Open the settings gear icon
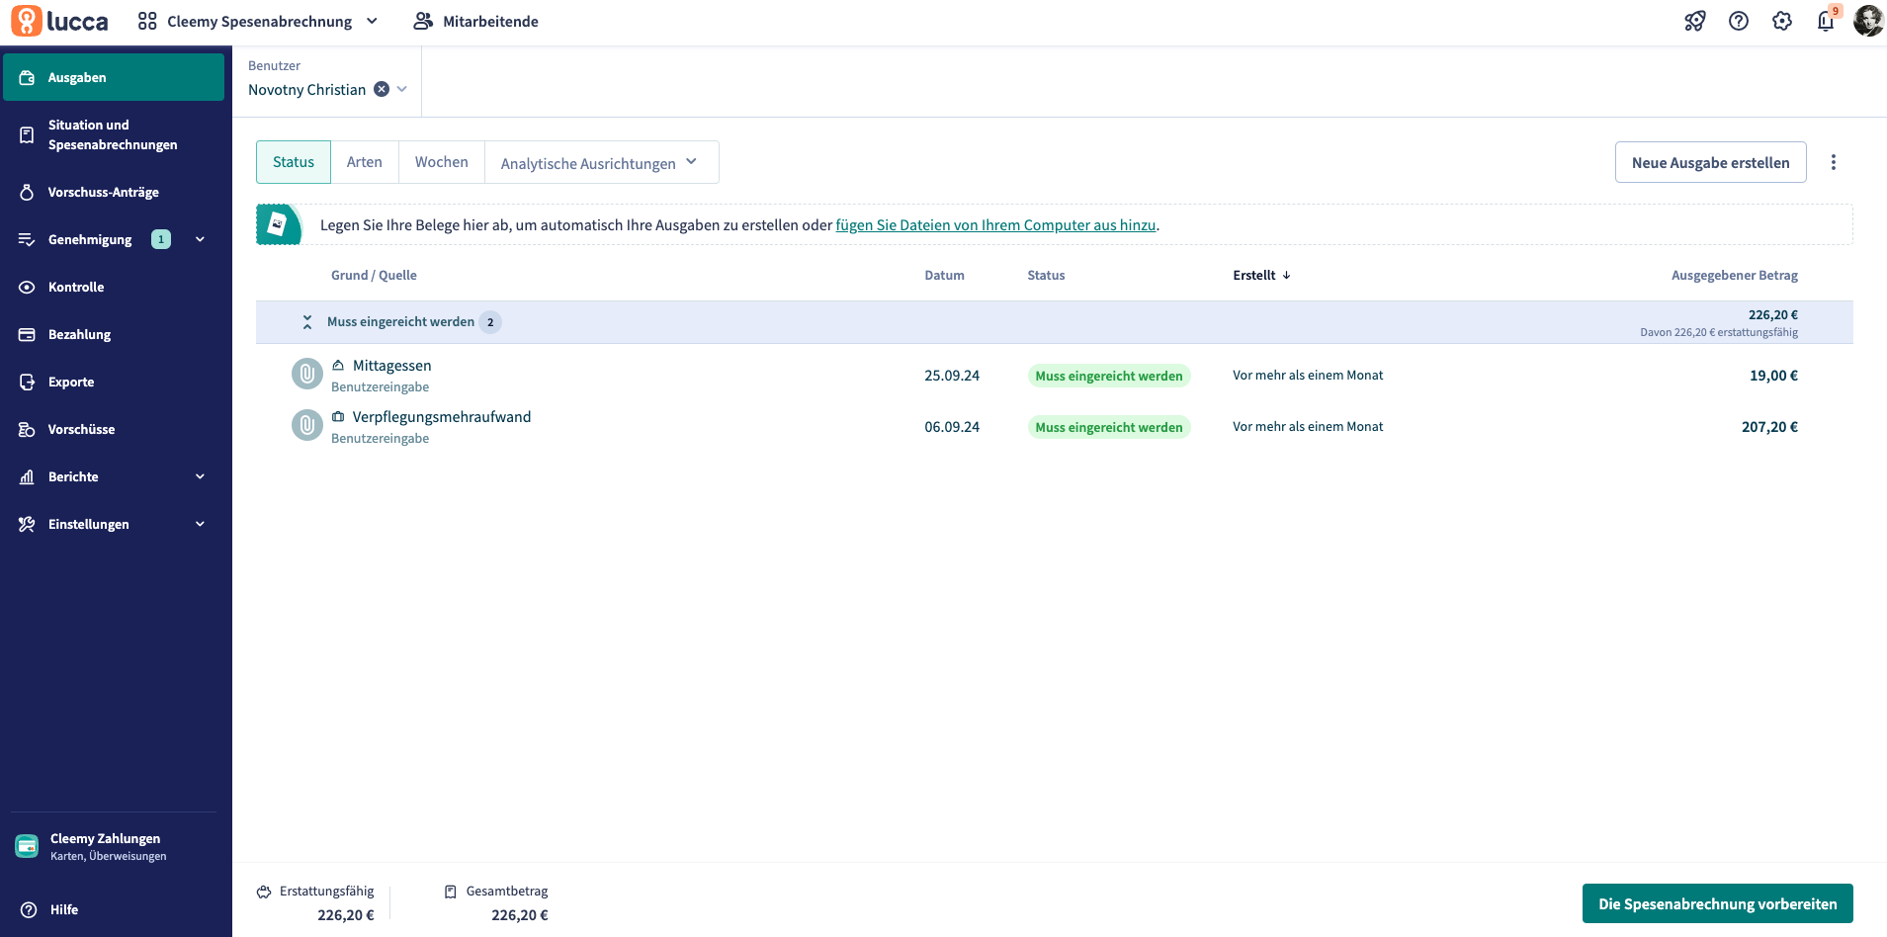 (x=1781, y=21)
